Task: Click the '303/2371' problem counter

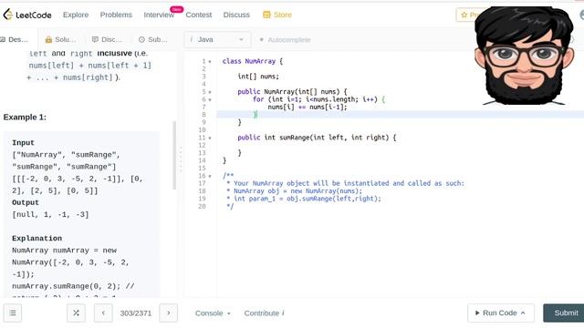Action: (136, 313)
